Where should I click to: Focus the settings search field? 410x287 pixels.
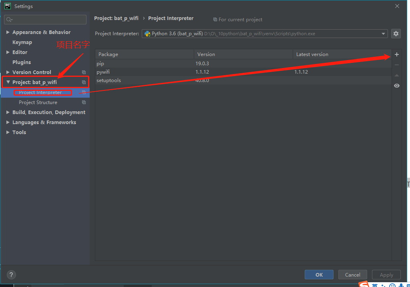point(45,20)
